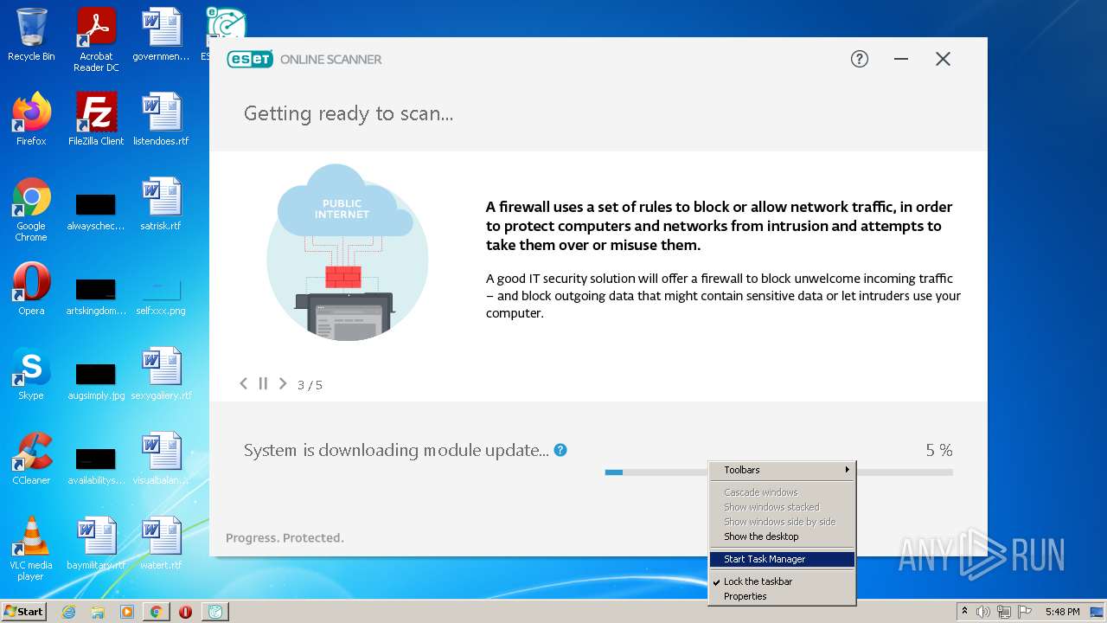The image size is (1107, 623).
Task: Click the greyed Cascade windows entry
Action: [x=782, y=492]
